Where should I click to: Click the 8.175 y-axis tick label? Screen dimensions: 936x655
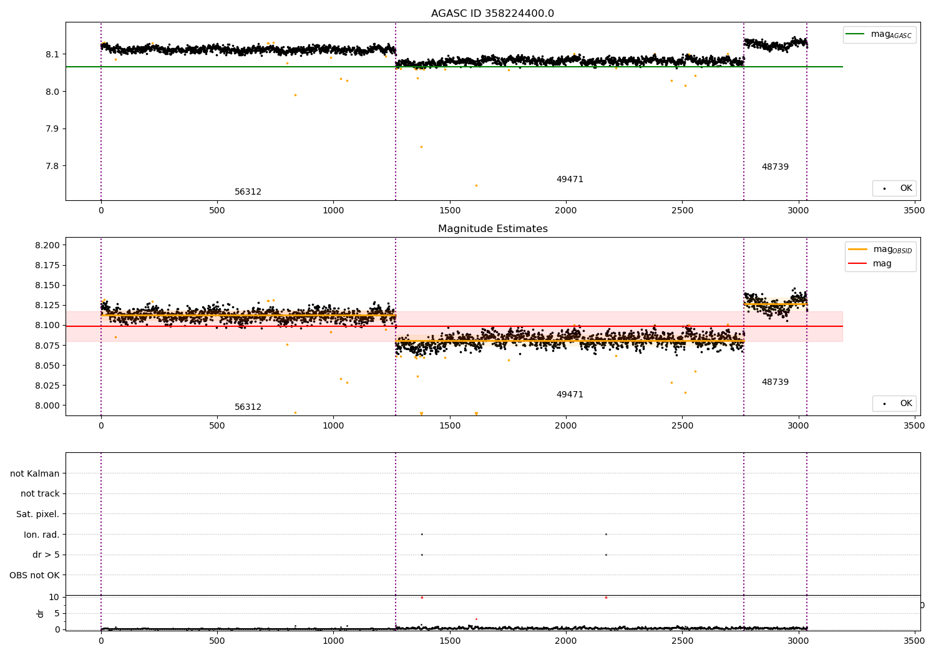coord(47,265)
